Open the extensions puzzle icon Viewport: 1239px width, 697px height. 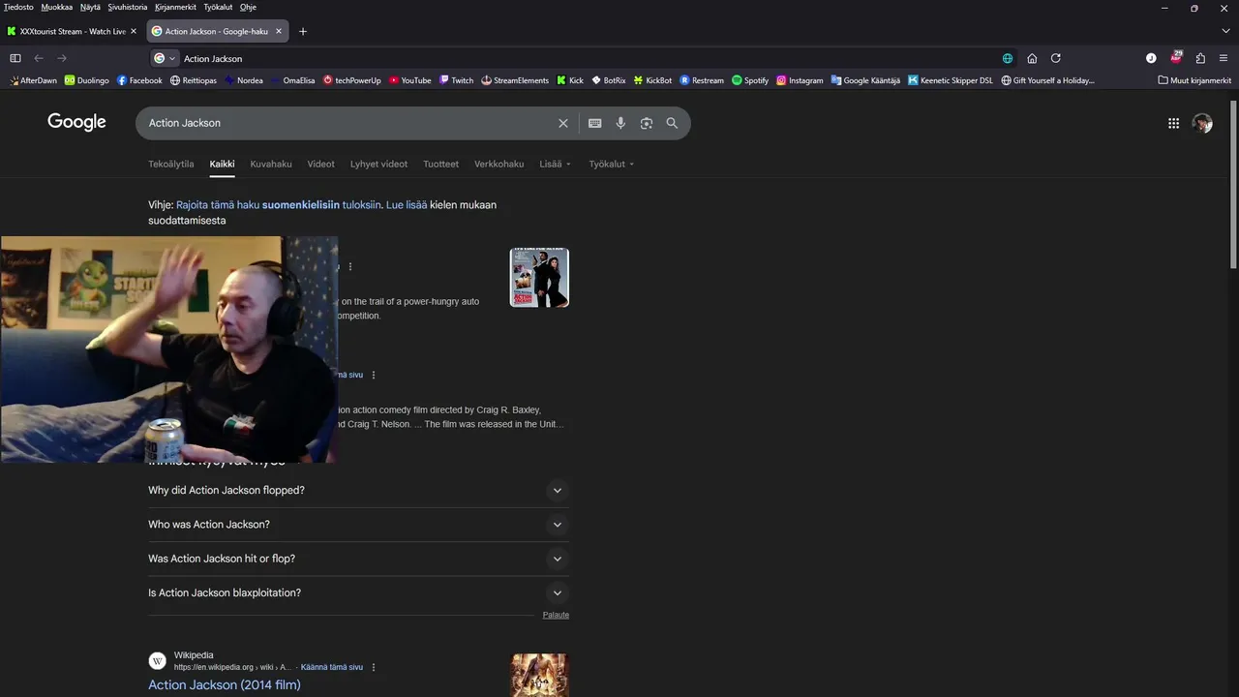(1200, 58)
